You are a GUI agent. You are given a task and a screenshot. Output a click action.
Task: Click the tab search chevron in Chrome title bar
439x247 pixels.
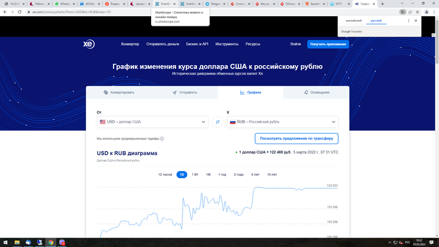(x=402, y=4)
